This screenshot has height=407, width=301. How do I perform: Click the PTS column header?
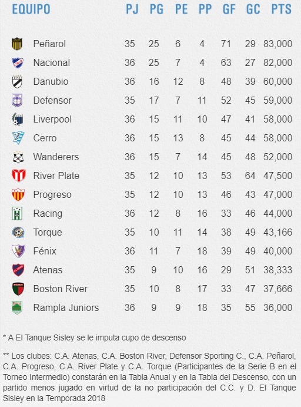tap(282, 9)
